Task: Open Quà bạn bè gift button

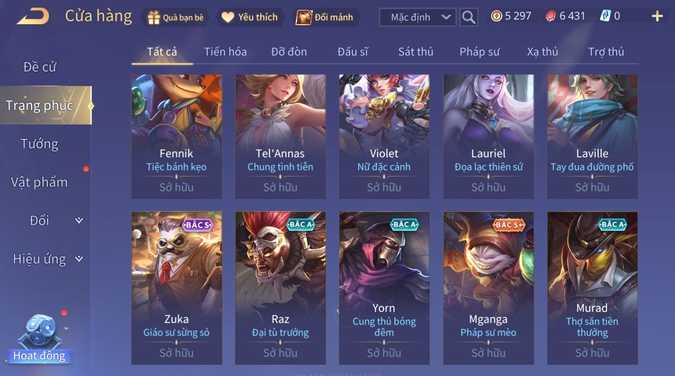Action: (x=175, y=17)
